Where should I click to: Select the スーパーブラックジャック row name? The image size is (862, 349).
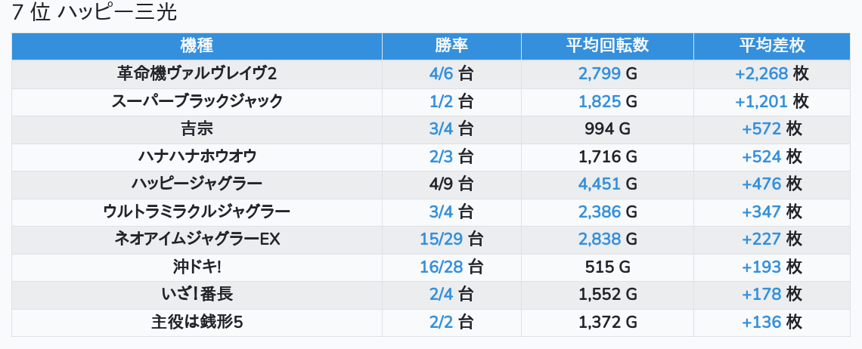197,101
